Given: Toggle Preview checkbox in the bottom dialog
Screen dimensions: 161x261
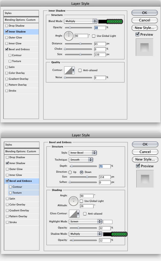Looking at the screenshot, I should tap(138, 166).
